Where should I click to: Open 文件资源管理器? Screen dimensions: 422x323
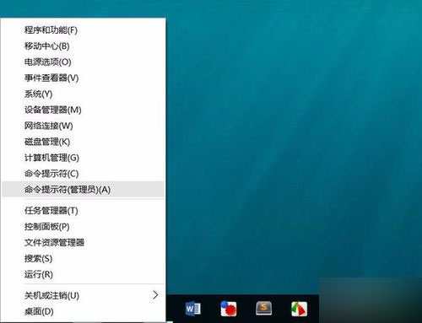pos(83,242)
